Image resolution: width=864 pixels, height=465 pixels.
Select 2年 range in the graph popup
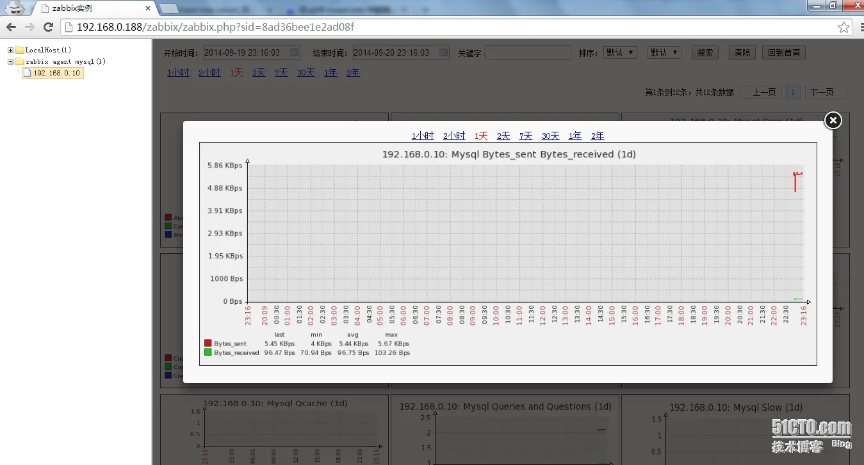point(598,136)
